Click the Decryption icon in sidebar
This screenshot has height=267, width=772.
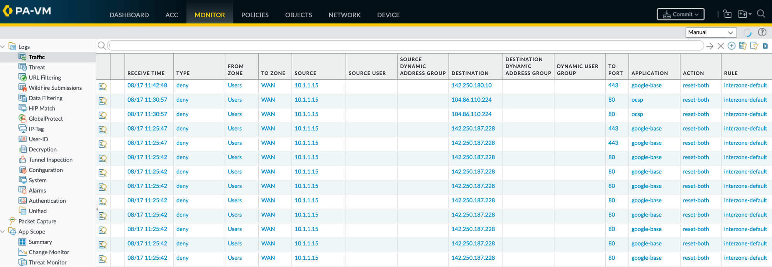(x=22, y=149)
